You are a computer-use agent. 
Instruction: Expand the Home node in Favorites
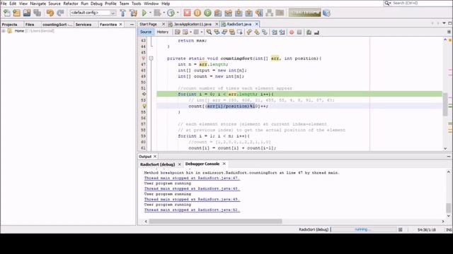click(x=4, y=31)
